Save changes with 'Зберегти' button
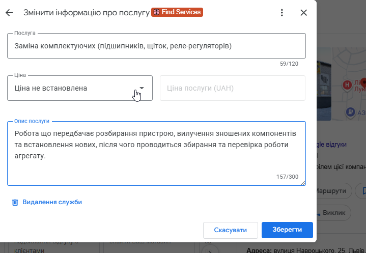366x253 pixels. 287,230
